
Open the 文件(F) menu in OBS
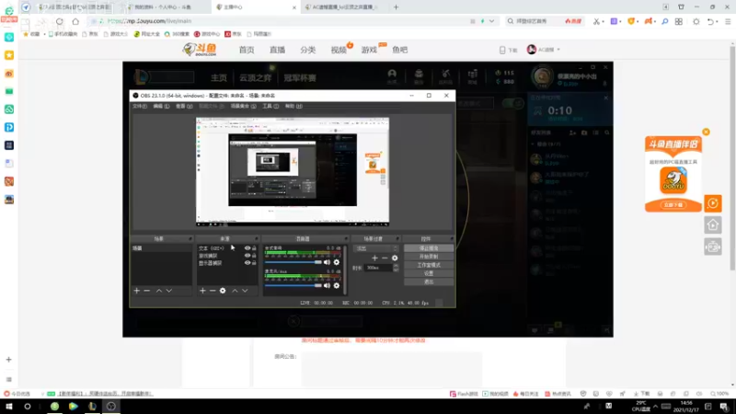pos(140,106)
